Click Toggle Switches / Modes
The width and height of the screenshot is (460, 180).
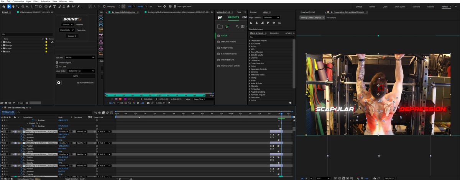coord(75,178)
